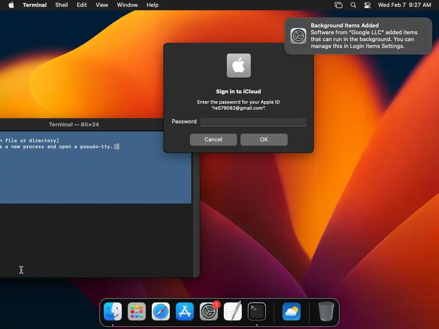
Task: Open the Window menu
Action: pyautogui.click(x=127, y=5)
